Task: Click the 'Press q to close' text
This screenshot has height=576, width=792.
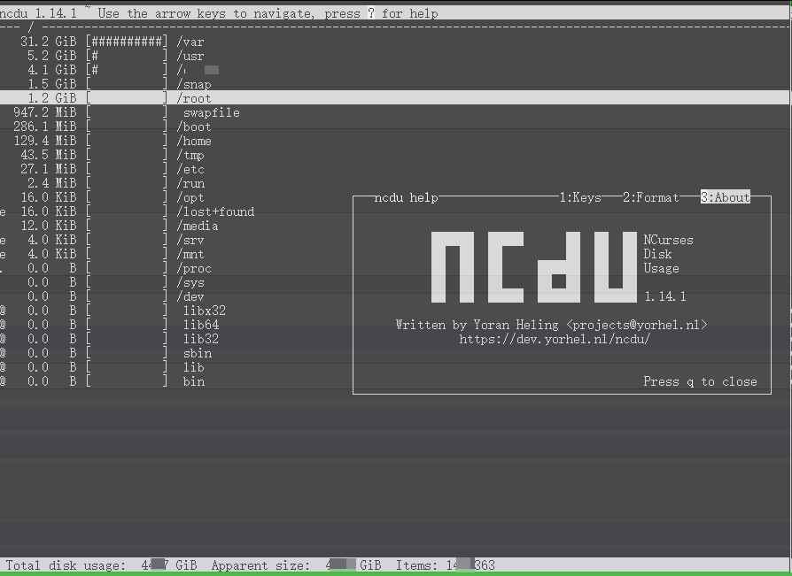Action: [x=700, y=382]
